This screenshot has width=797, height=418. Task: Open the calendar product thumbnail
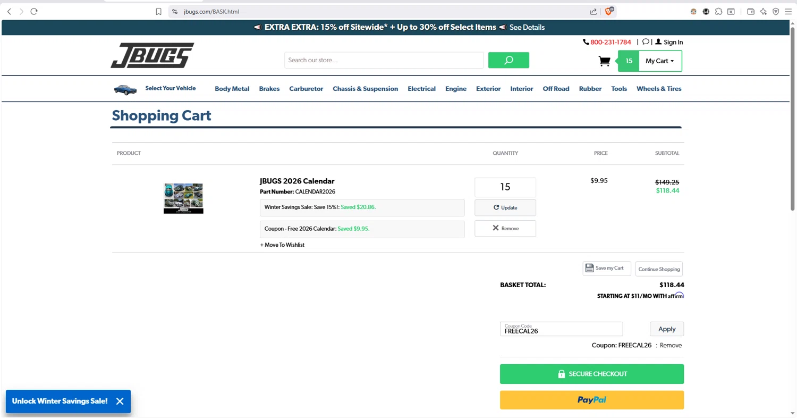coord(183,198)
